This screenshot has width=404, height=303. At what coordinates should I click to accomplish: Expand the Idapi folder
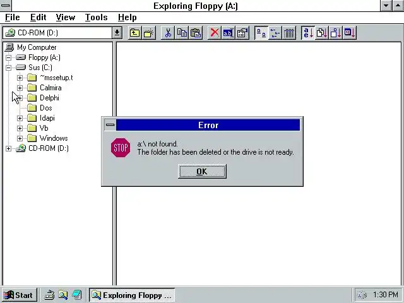(x=20, y=118)
